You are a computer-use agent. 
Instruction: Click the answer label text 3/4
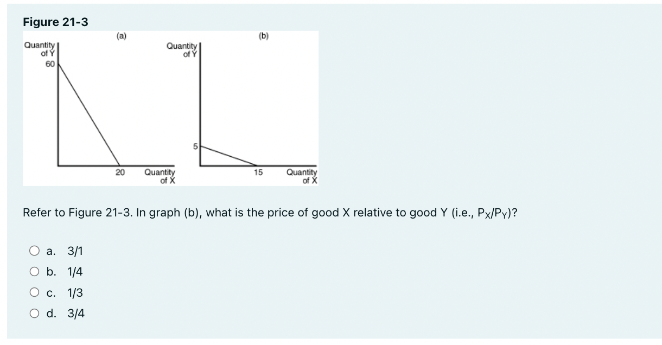click(x=75, y=314)
